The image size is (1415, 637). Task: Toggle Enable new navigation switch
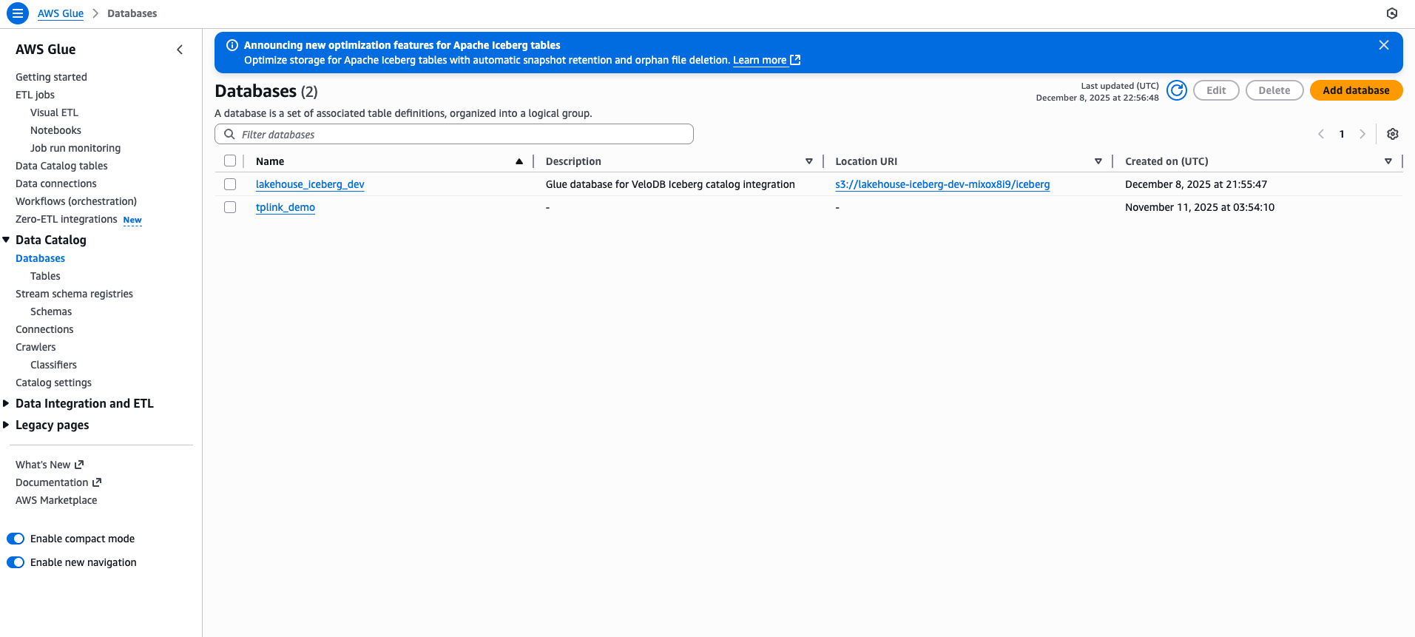coord(16,562)
